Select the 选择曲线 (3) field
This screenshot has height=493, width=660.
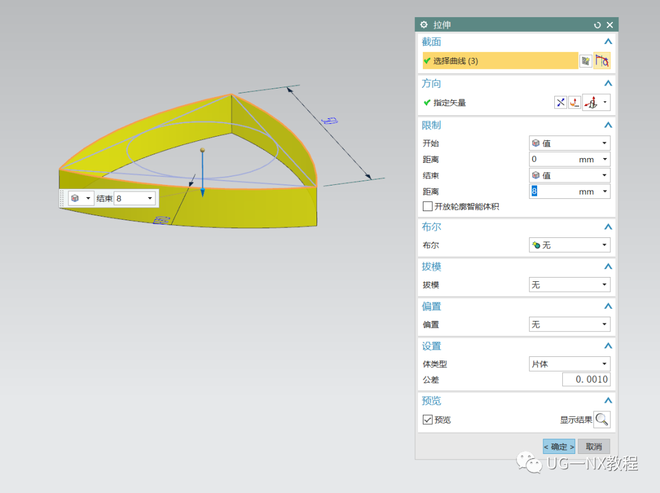pos(500,61)
